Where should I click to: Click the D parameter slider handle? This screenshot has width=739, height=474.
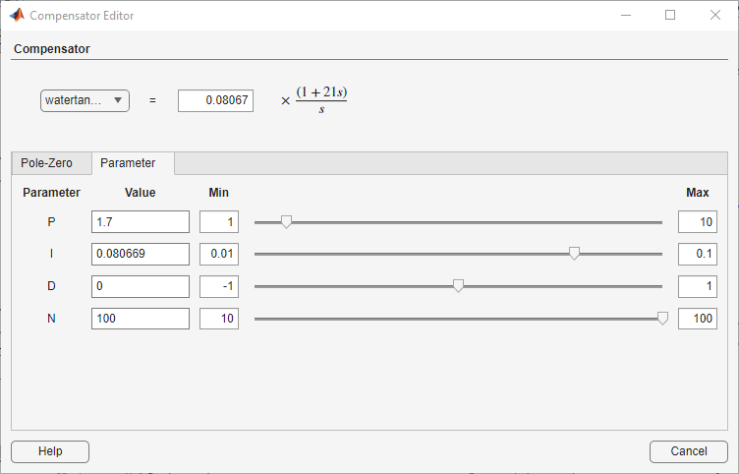pyautogui.click(x=458, y=286)
